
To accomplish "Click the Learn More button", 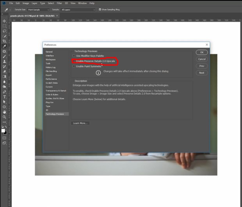I will click(80, 123).
